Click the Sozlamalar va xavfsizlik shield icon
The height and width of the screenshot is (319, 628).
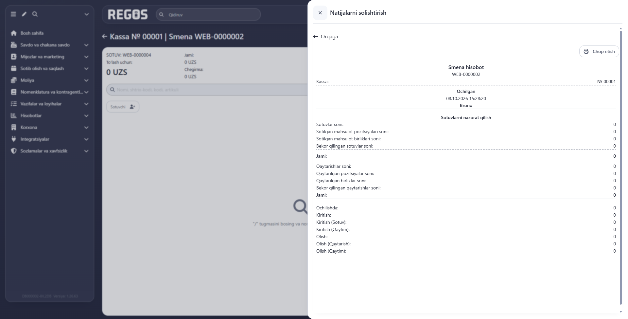pyautogui.click(x=14, y=151)
